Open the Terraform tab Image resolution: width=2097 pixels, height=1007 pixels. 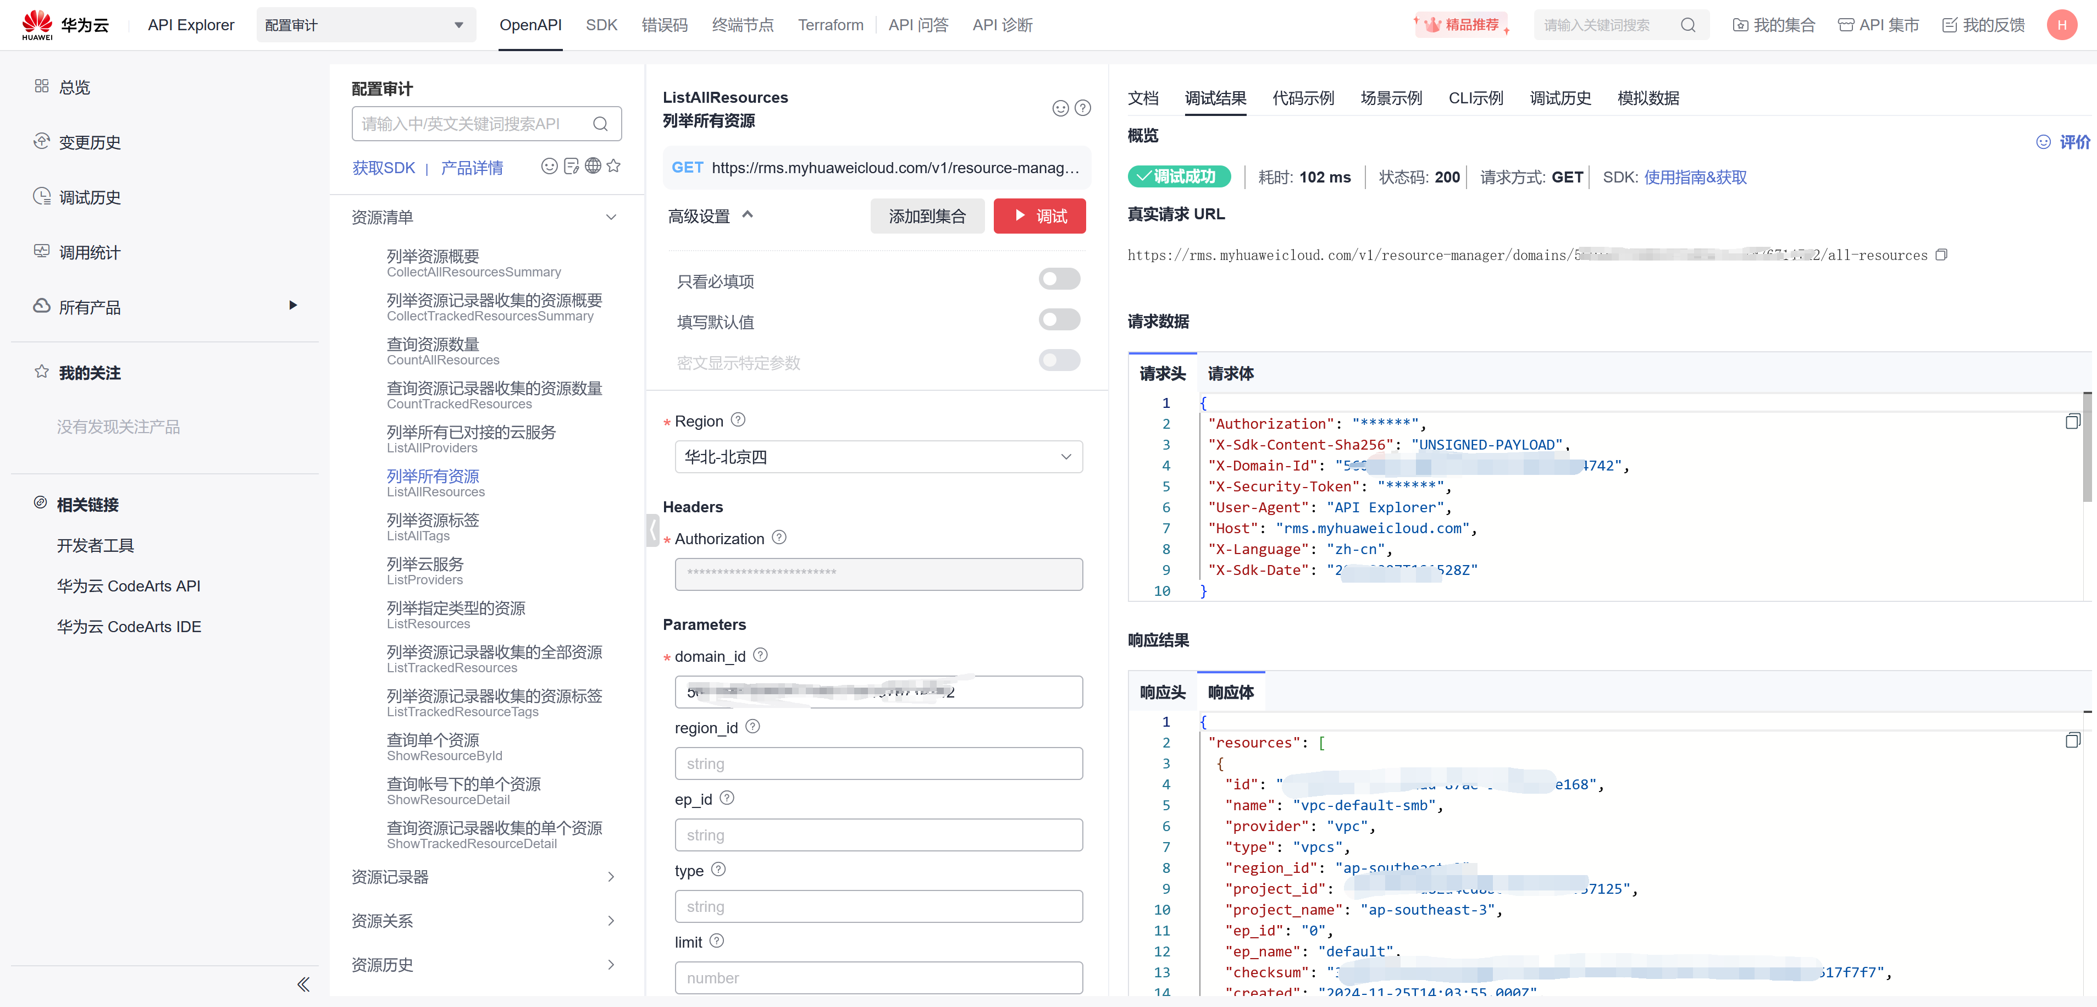coord(831,25)
